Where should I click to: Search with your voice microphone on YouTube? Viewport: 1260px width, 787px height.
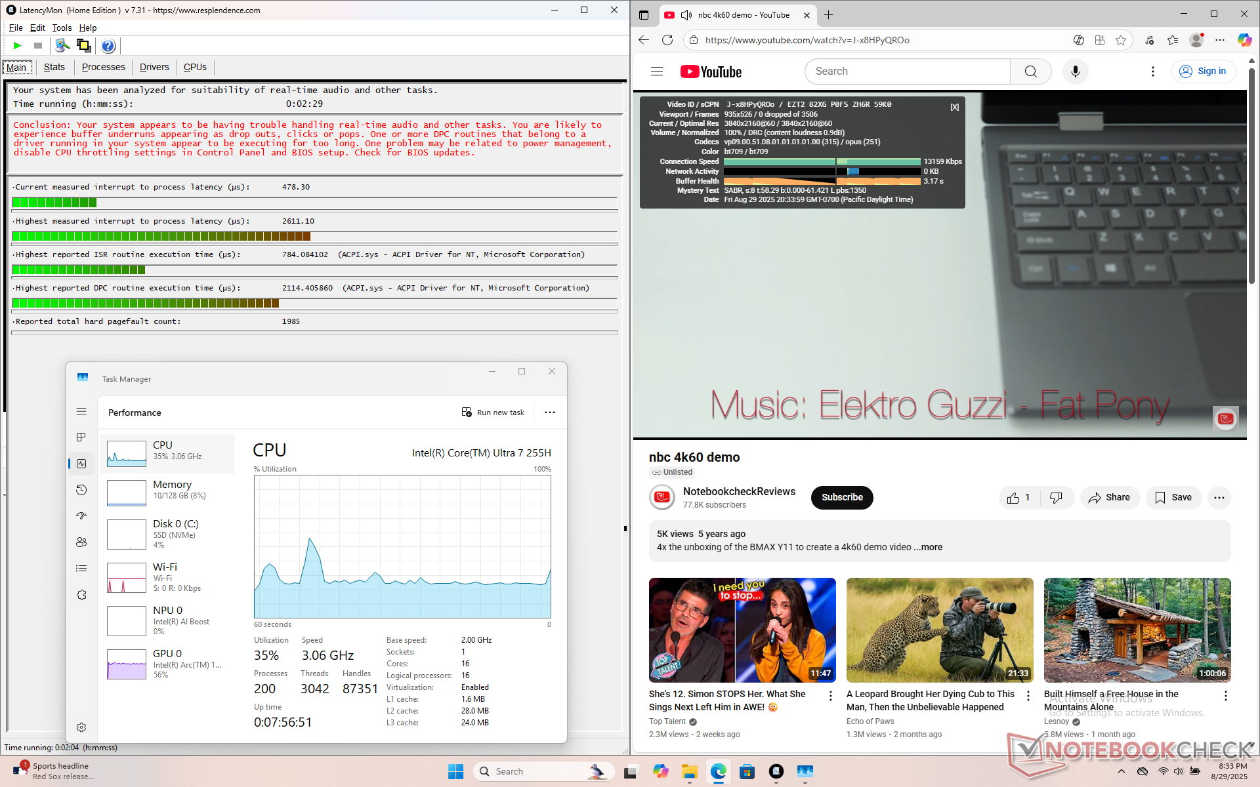(1076, 71)
